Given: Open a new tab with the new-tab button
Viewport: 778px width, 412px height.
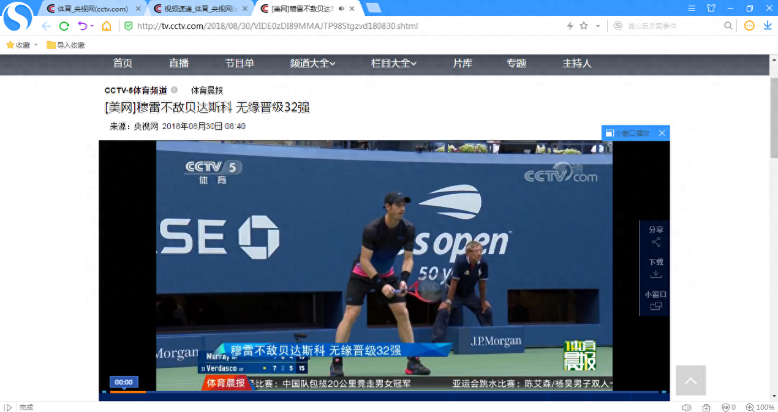Looking at the screenshot, I should (373, 8).
